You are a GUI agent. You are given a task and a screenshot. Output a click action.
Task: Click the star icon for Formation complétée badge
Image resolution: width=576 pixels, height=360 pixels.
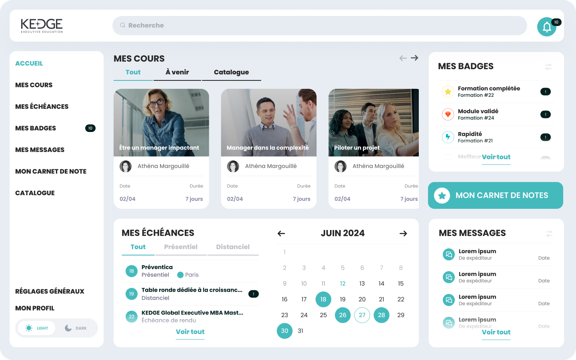click(x=448, y=92)
